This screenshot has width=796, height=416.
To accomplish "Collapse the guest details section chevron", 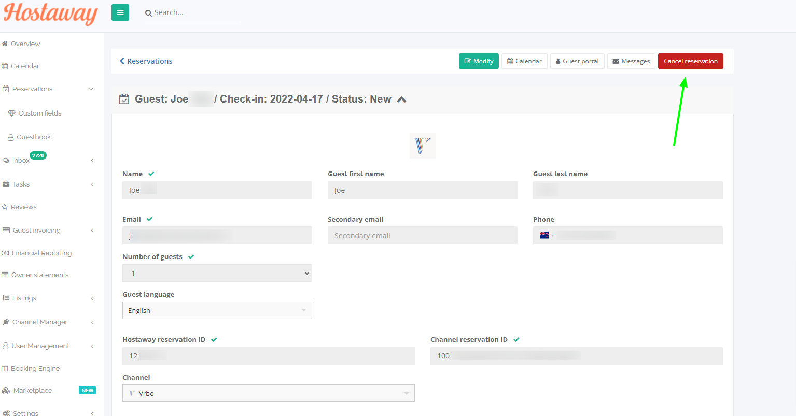I will coord(401,99).
